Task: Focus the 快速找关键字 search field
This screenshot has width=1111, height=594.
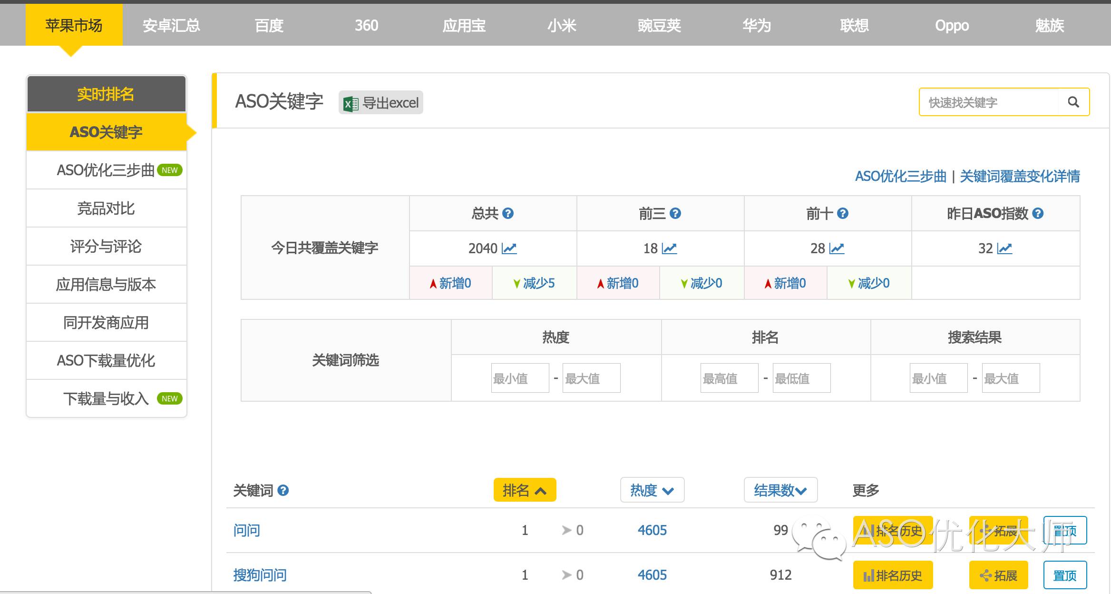Action: coord(989,102)
